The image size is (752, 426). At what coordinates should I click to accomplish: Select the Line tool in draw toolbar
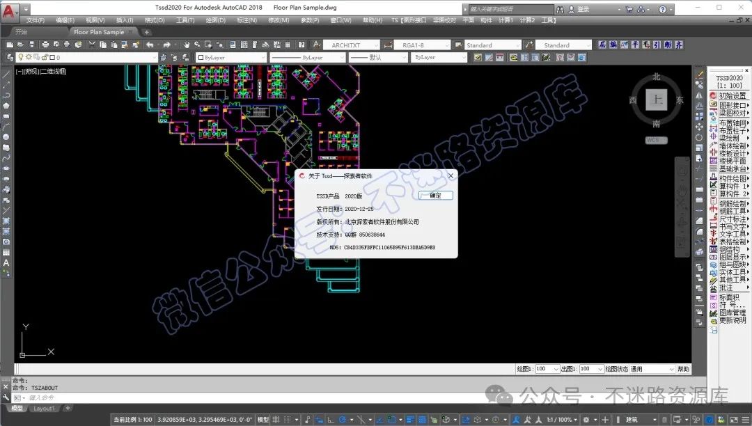coord(6,73)
